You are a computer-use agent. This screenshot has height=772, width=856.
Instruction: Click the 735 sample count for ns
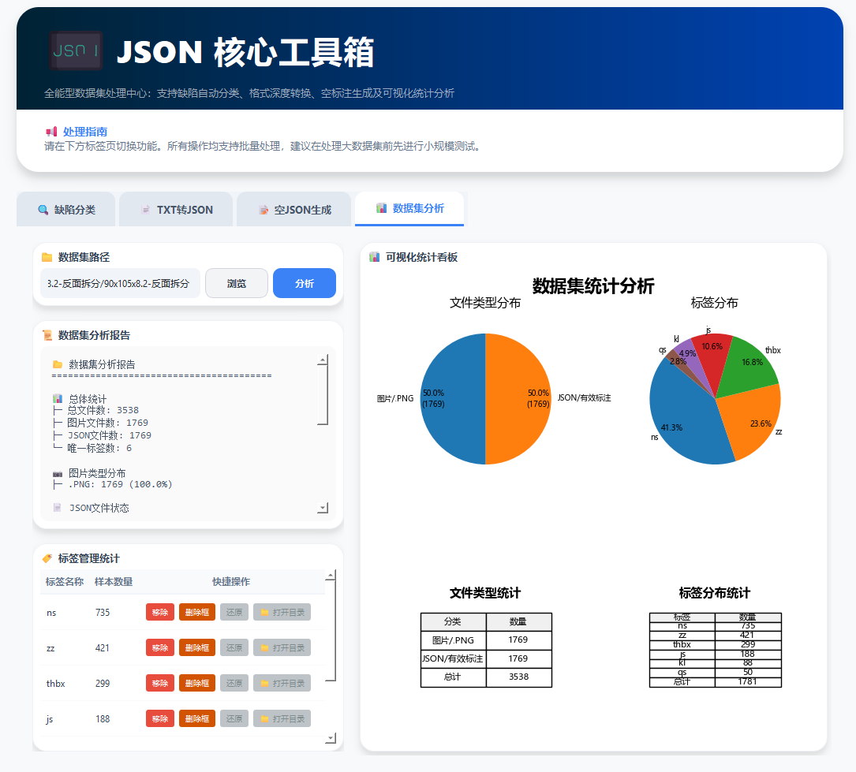[103, 612]
